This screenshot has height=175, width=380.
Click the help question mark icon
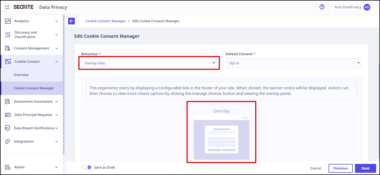point(322,7)
